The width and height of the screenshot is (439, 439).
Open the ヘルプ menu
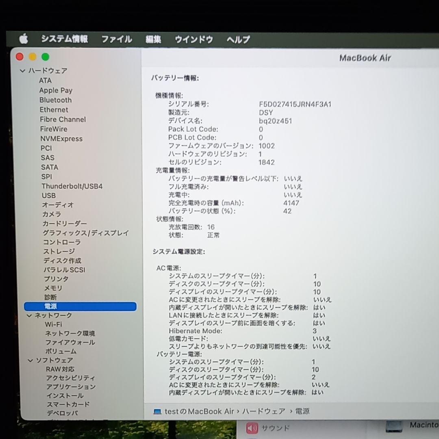coord(238,39)
